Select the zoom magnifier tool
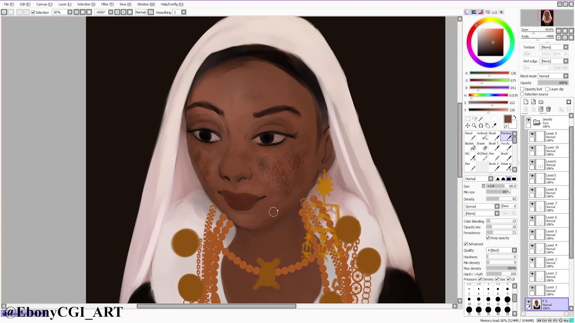Screen dimensions: 575x323 pyautogui.click(x=474, y=126)
